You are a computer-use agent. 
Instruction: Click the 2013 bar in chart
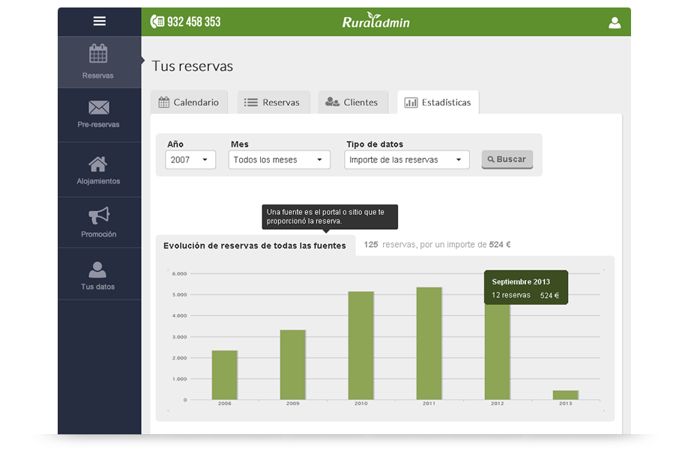[x=565, y=395]
